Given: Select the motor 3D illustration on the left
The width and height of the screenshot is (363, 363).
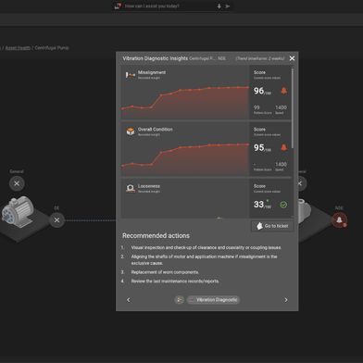Looking at the screenshot, I should [18, 211].
